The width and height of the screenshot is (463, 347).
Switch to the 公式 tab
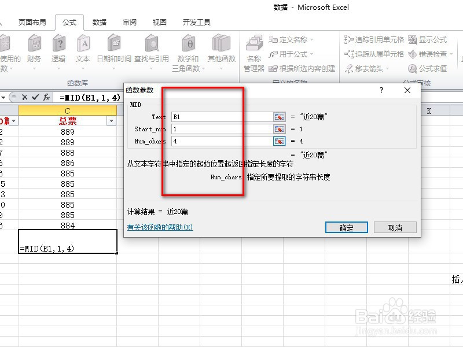coord(69,23)
